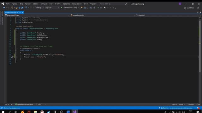Click the notifications icon in status bar
This screenshot has height=113, width=202.
coord(198,108)
